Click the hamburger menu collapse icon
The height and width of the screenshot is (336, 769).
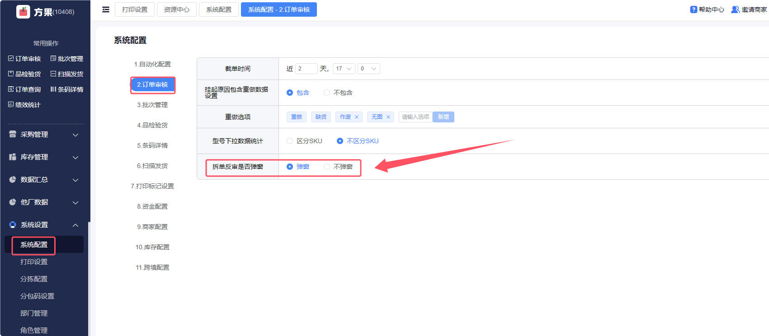coord(106,9)
